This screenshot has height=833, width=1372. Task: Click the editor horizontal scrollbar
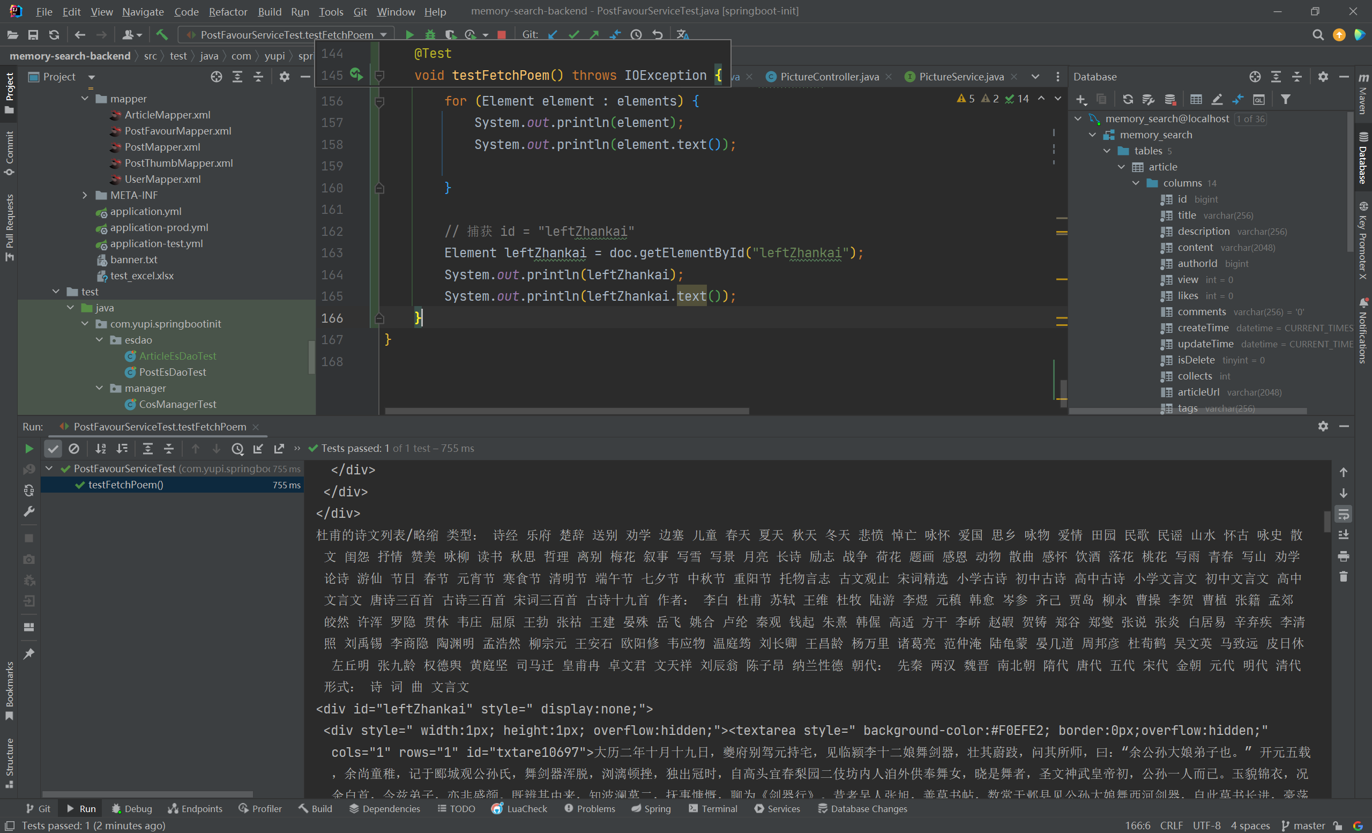pos(567,412)
